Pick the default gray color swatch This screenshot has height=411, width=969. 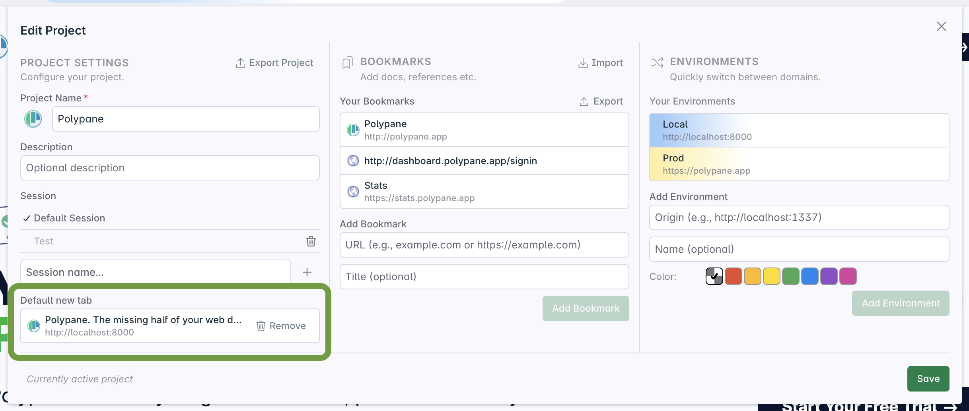714,276
